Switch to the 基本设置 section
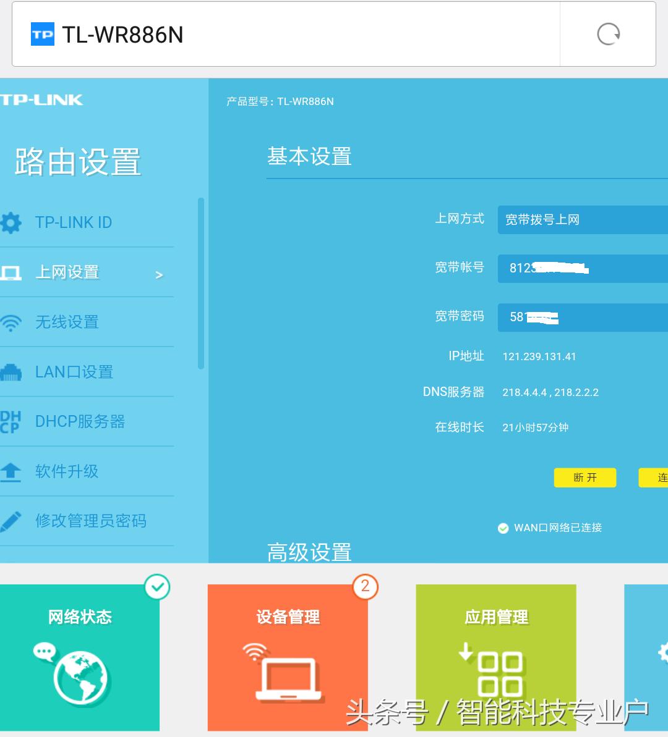Screen dimensions: 668x737 309,157
